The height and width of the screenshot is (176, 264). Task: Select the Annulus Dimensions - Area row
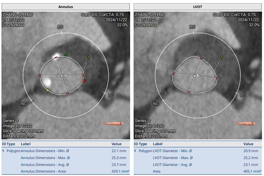66,171
